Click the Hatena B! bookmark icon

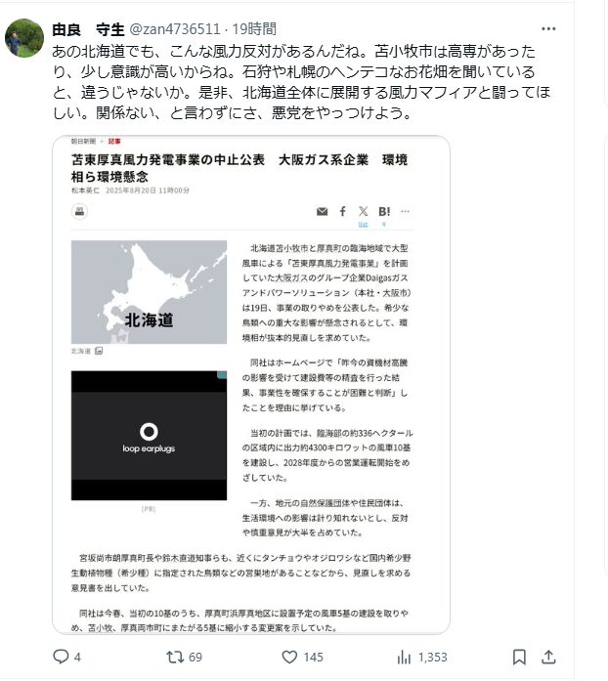pyautogui.click(x=384, y=211)
